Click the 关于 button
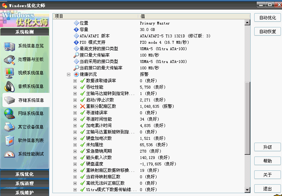Screen dimensions: 282x196 pos(267,175)
